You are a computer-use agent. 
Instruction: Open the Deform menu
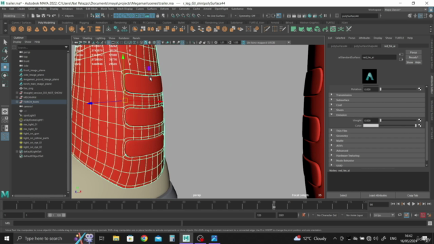[x=164, y=9]
